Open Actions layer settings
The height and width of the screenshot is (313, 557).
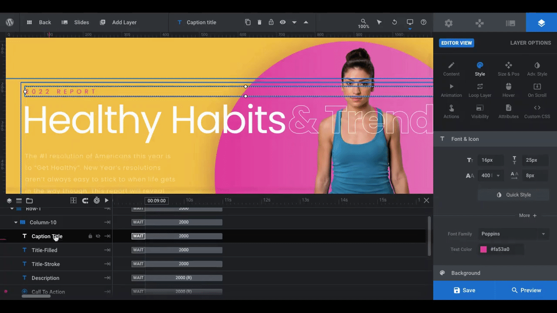[451, 111]
